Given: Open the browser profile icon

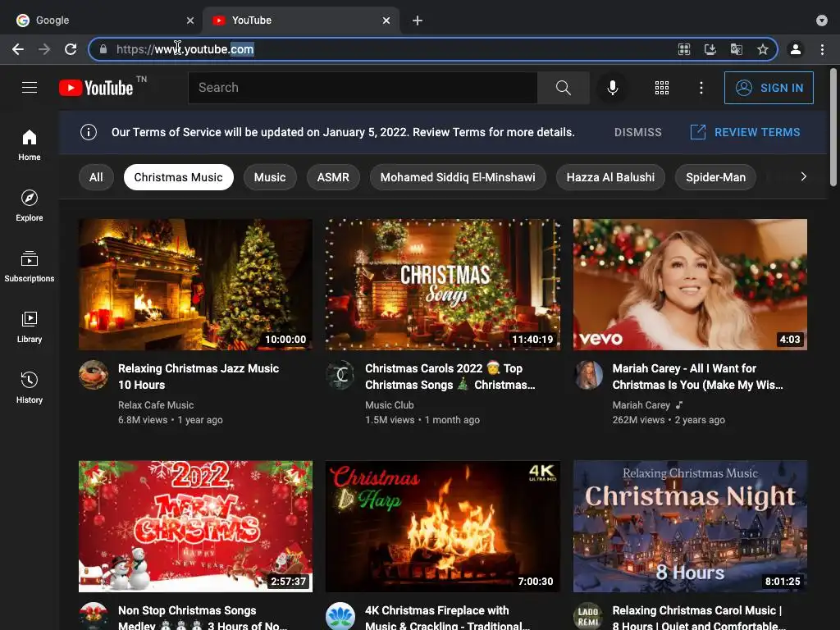Looking at the screenshot, I should (x=795, y=49).
